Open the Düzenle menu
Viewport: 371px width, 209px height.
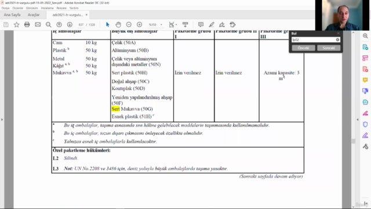(18, 8)
